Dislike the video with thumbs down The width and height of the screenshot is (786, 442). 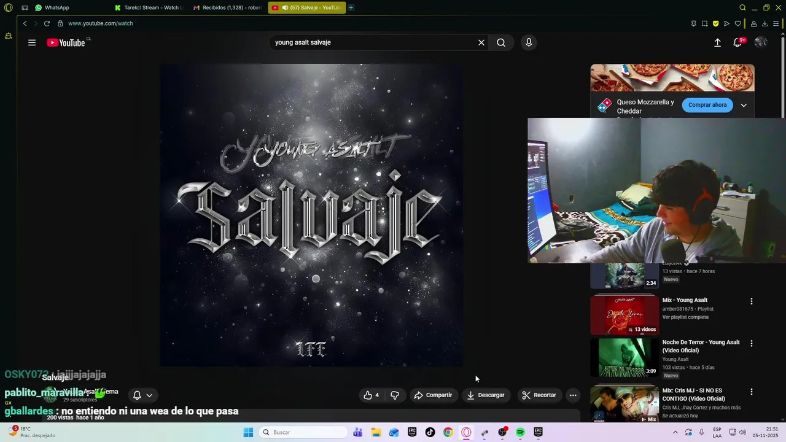tap(395, 395)
